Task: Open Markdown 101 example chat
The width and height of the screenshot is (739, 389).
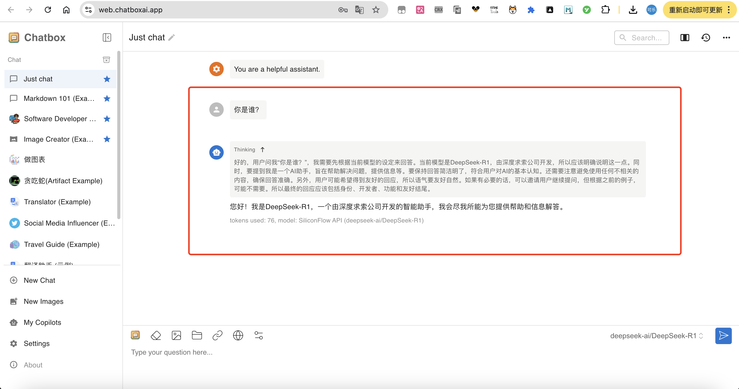Action: tap(60, 99)
